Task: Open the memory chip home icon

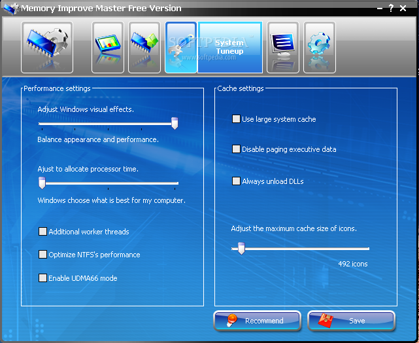Action: pyautogui.click(x=47, y=47)
